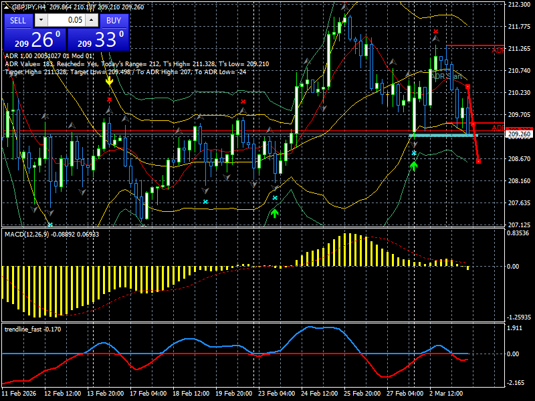Select cyan x marker at chart bottom-left
The image size is (535, 401).
click(50, 225)
